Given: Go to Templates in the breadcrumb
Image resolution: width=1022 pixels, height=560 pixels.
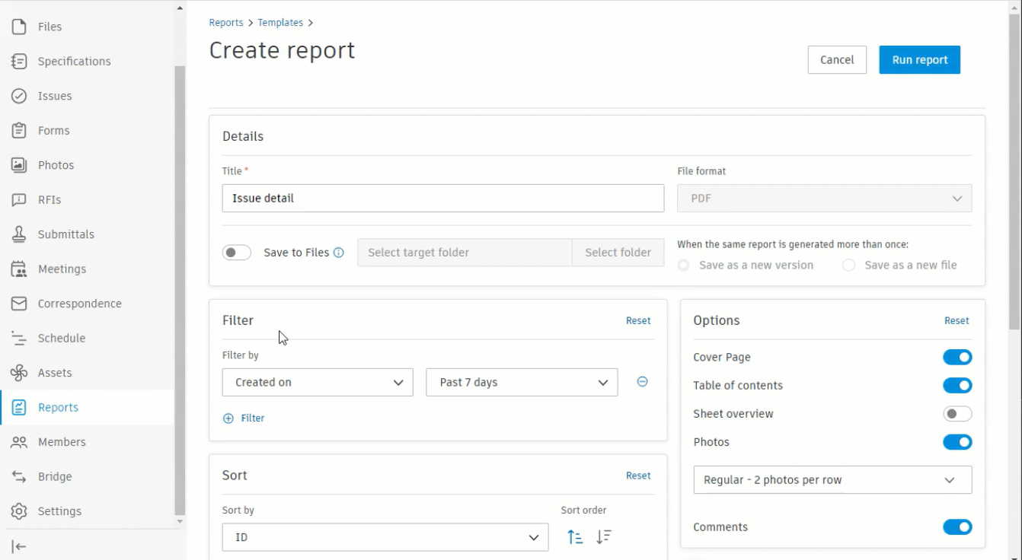Looking at the screenshot, I should 280,23.
